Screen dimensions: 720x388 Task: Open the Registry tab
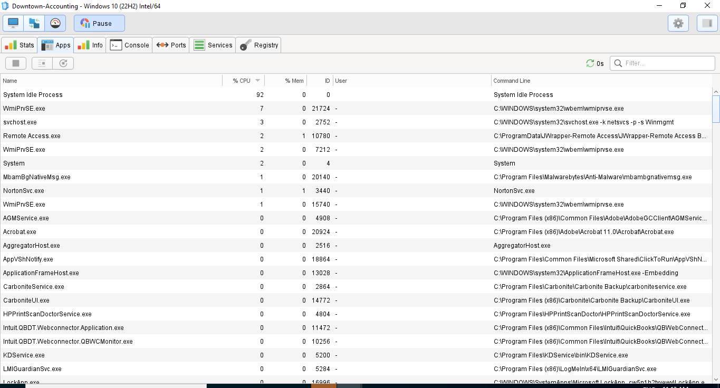[x=259, y=45]
